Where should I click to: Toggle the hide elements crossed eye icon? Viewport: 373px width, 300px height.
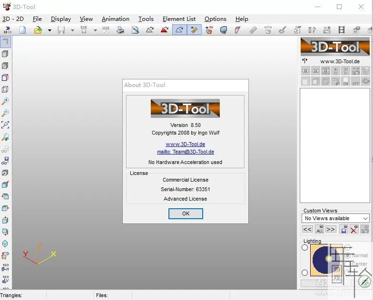316,71
